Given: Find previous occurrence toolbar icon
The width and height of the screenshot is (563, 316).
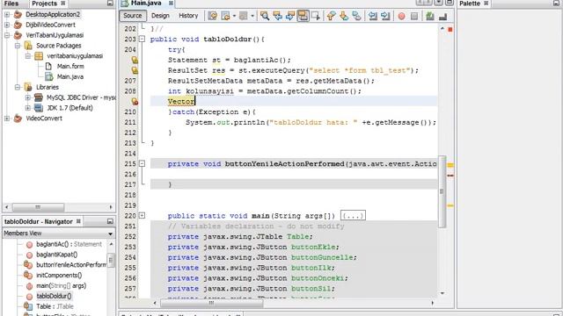Looking at the screenshot, I should tap(278, 16).
